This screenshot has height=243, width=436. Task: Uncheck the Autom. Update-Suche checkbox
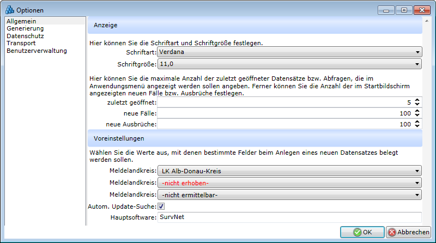(161, 206)
